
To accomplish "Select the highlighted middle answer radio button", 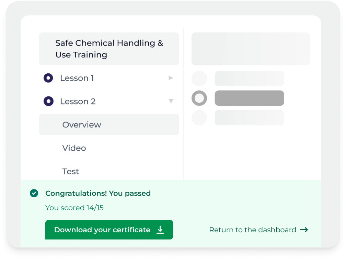I will click(199, 98).
